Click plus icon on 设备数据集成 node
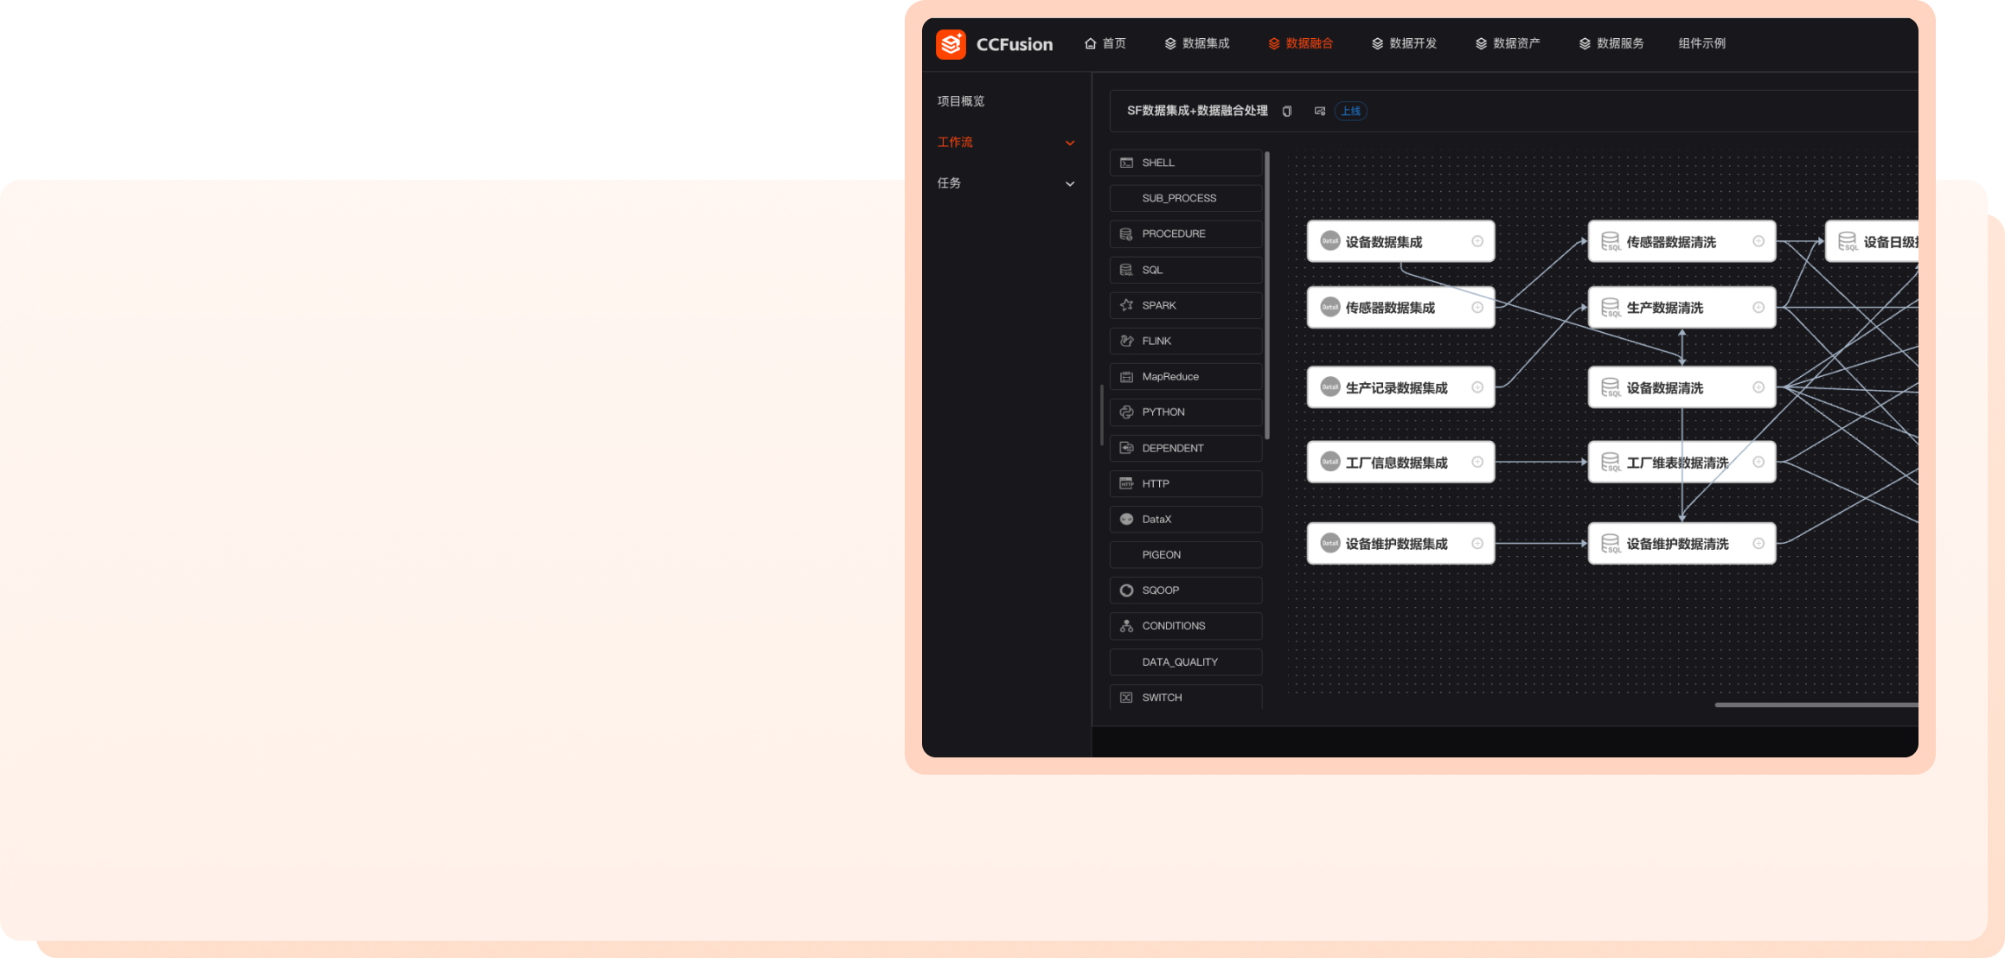The width and height of the screenshot is (2005, 958). [x=1477, y=241]
